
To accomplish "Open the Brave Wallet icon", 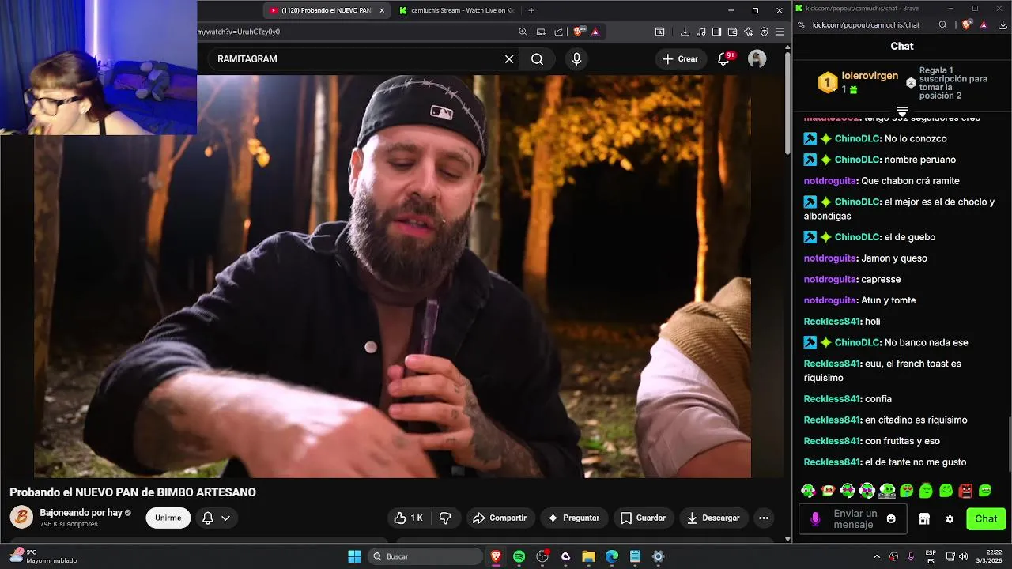I will pyautogui.click(x=732, y=32).
